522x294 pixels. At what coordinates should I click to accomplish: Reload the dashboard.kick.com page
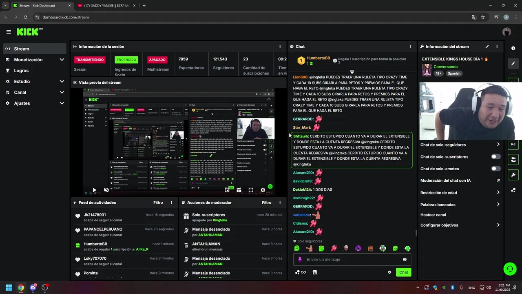point(25,17)
